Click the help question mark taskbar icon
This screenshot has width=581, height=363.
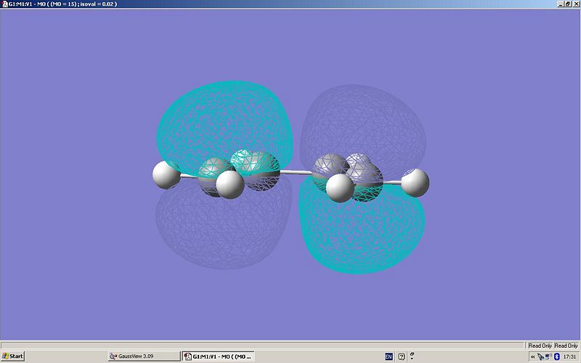pos(402,356)
